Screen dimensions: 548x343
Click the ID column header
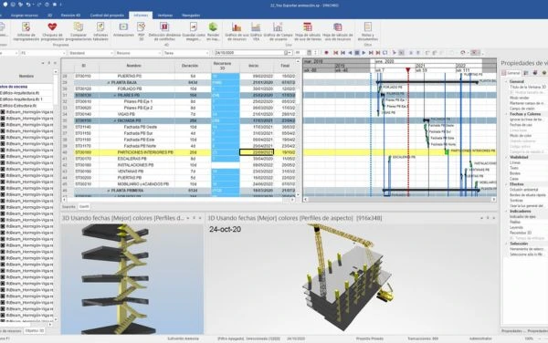click(x=84, y=66)
